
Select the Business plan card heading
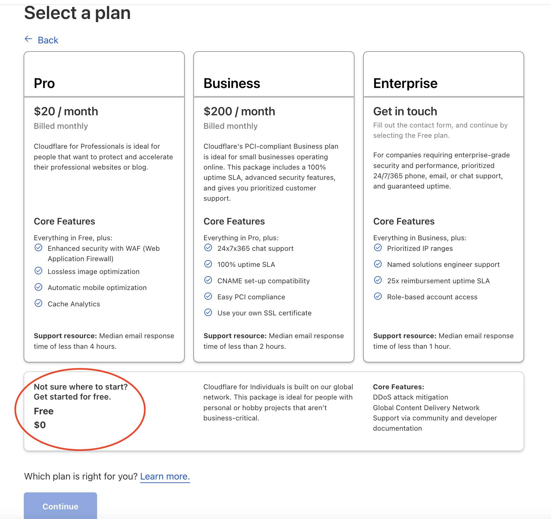point(232,84)
